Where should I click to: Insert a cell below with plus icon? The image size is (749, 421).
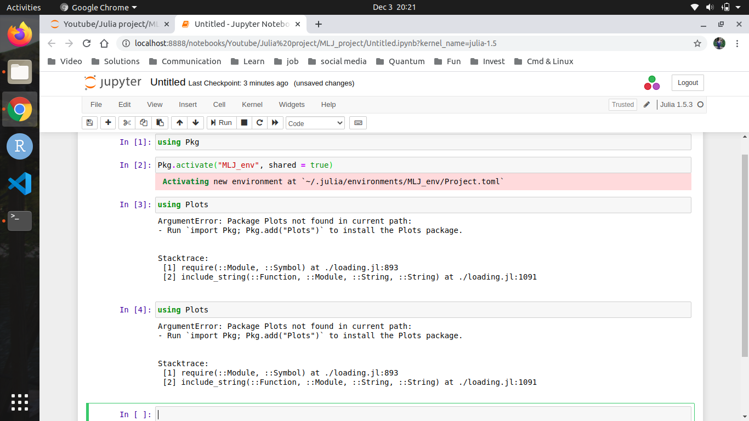click(x=108, y=123)
